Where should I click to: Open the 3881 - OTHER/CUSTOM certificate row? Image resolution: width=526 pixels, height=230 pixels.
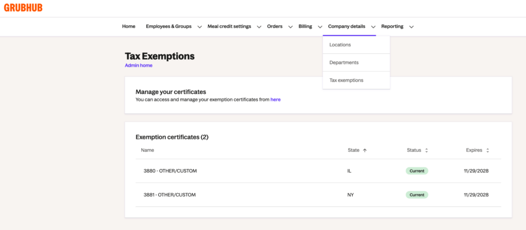coord(318,195)
